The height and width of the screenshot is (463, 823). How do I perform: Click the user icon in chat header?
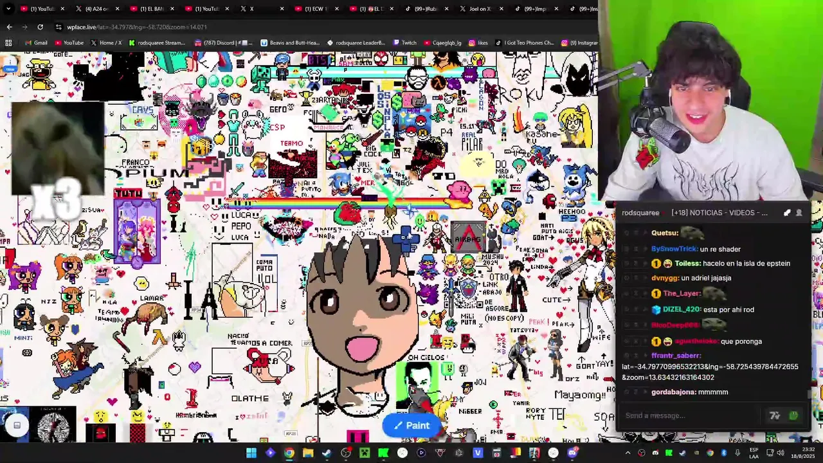tap(799, 213)
